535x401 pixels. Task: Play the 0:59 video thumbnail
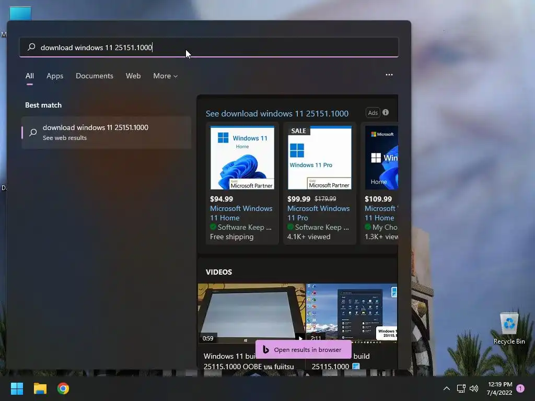pos(251,313)
